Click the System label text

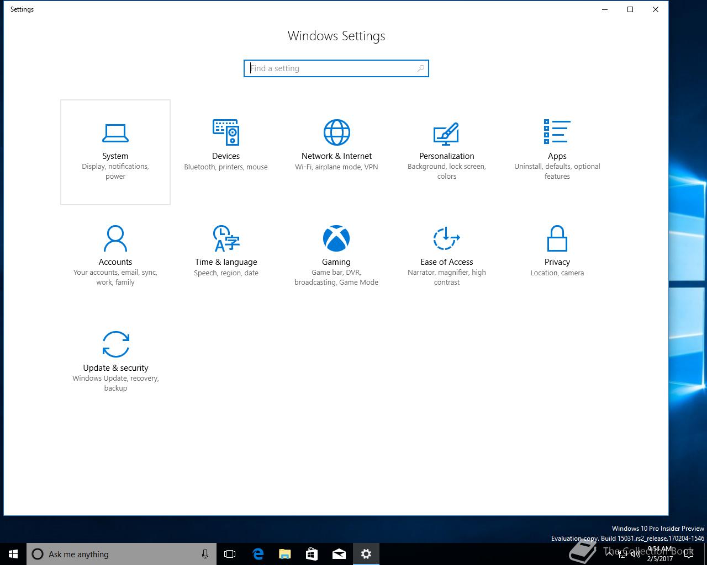coord(115,156)
